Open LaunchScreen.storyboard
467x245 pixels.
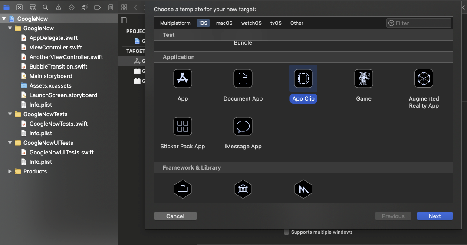click(63, 95)
